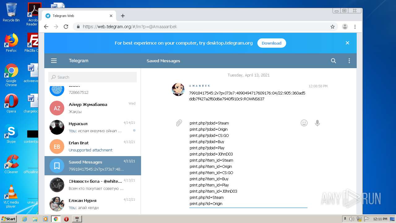Viewport: 396px width, 223px height.
Task: Click Chrome icon in taskbar
Action: coord(56,219)
